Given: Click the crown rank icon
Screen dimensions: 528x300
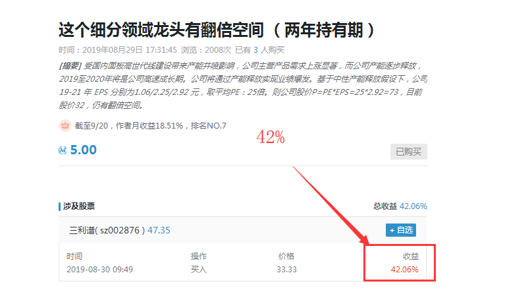Looking at the screenshot, I should click(65, 125).
